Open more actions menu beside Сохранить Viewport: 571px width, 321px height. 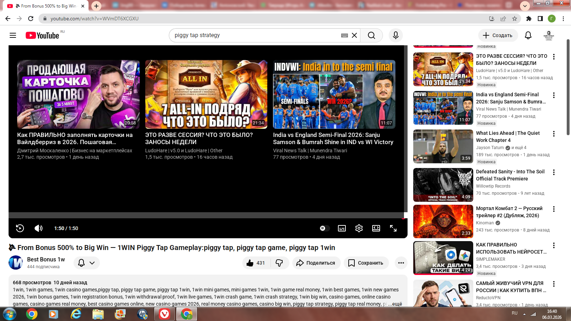[x=401, y=263]
